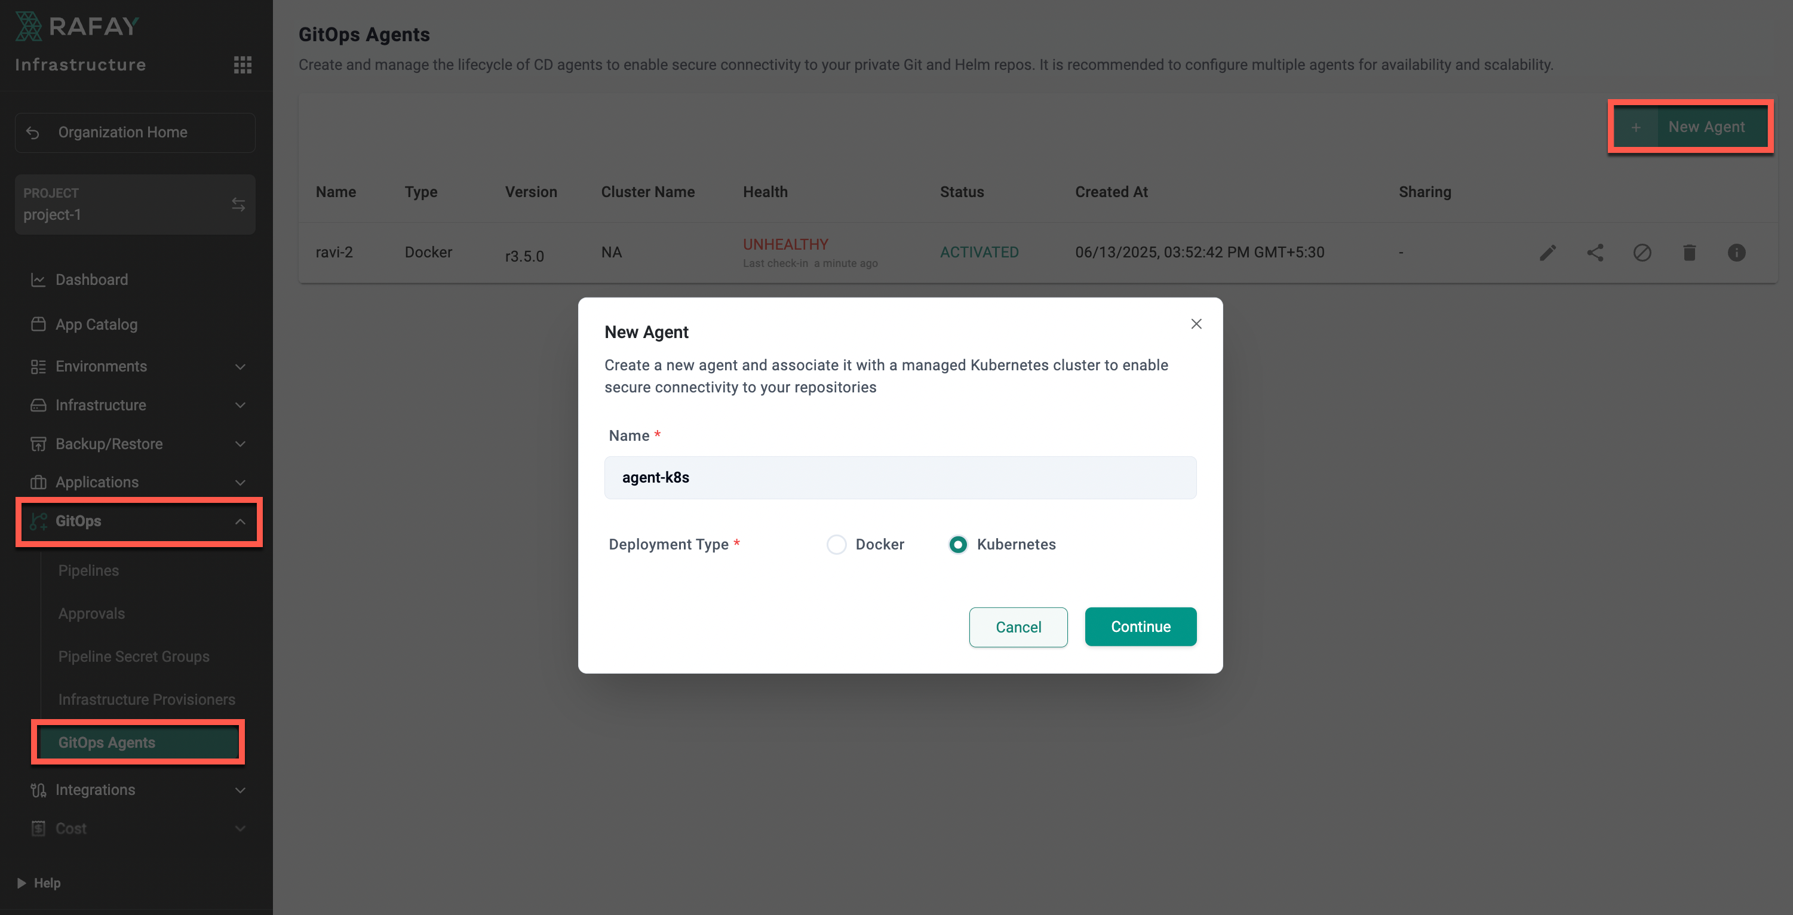Viewport: 1793px width, 915px height.
Task: Click the UNHEALTHY health status
Action: pos(785,244)
